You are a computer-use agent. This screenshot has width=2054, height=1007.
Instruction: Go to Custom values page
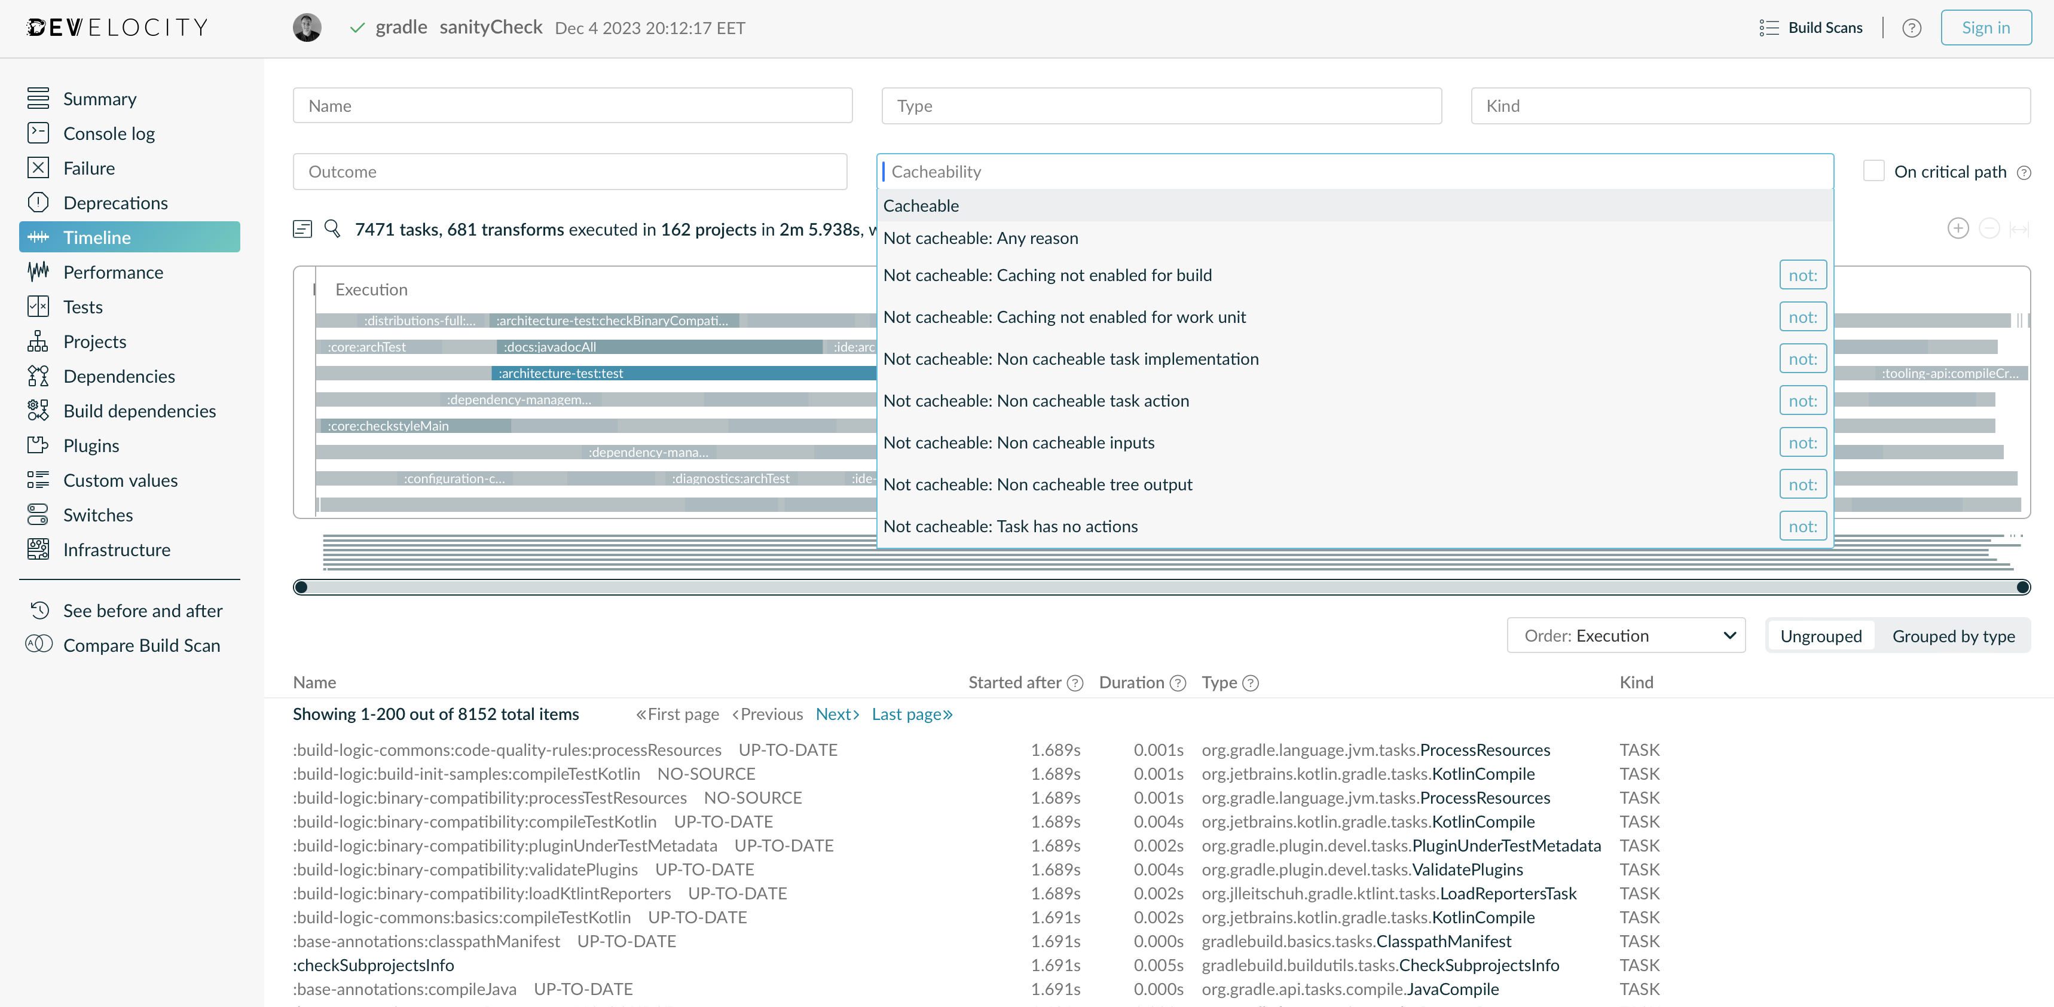coord(120,480)
